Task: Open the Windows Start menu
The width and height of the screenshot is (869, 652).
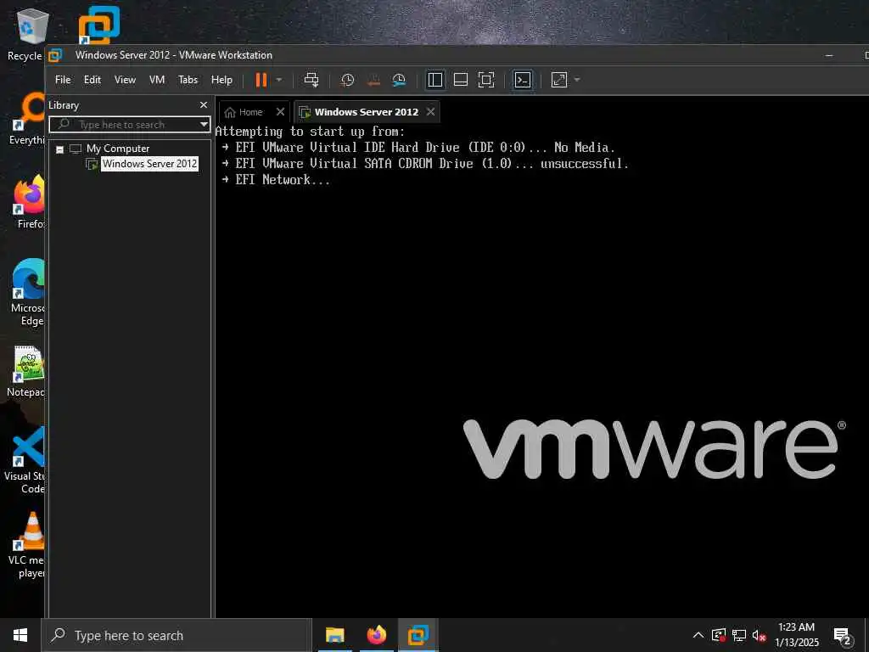Action: pyautogui.click(x=20, y=635)
